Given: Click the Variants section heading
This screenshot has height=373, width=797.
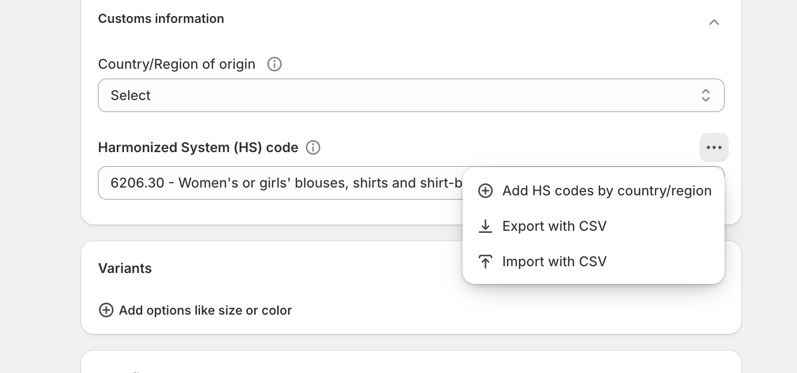Looking at the screenshot, I should click(125, 268).
